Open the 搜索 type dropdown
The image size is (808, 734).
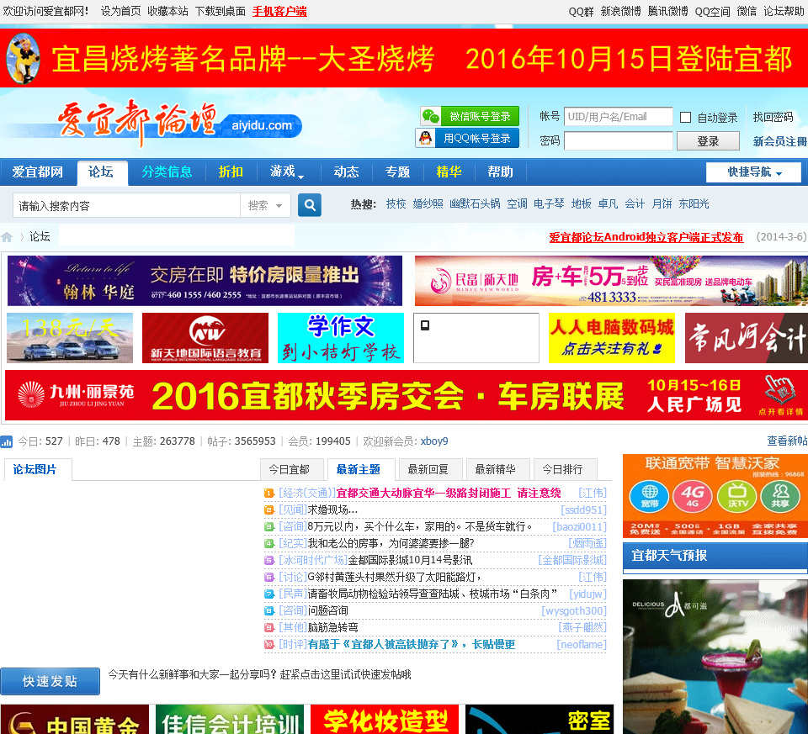(265, 205)
